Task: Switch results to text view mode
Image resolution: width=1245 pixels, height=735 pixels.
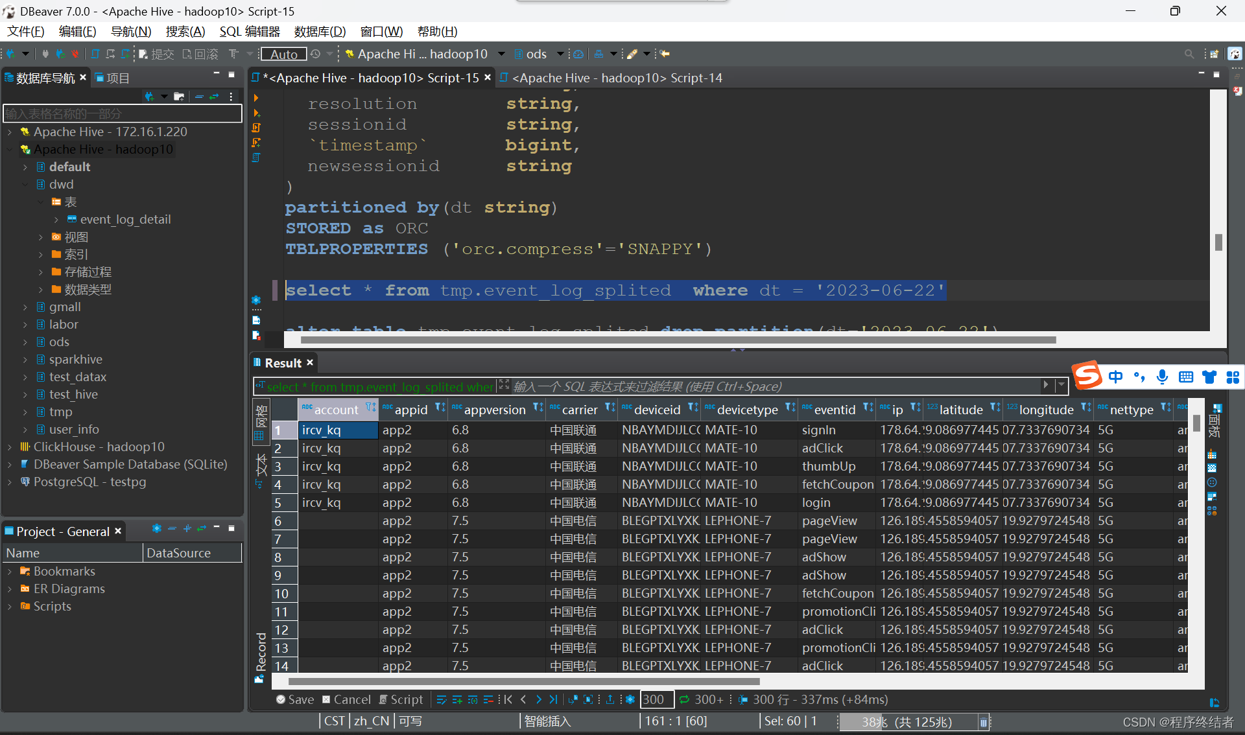Action: 260,471
